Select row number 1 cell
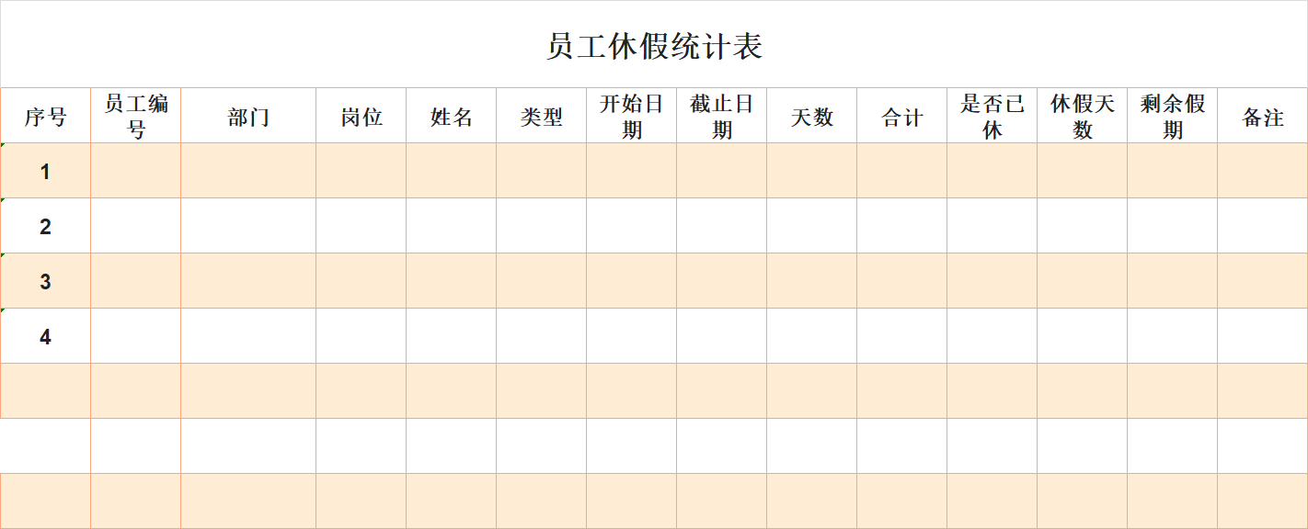This screenshot has height=529, width=1308. pos(47,171)
